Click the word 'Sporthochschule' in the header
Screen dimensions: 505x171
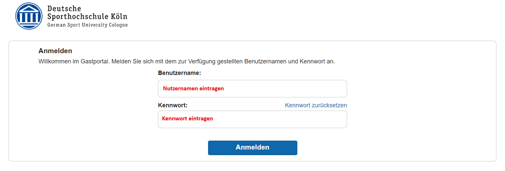click(78, 17)
